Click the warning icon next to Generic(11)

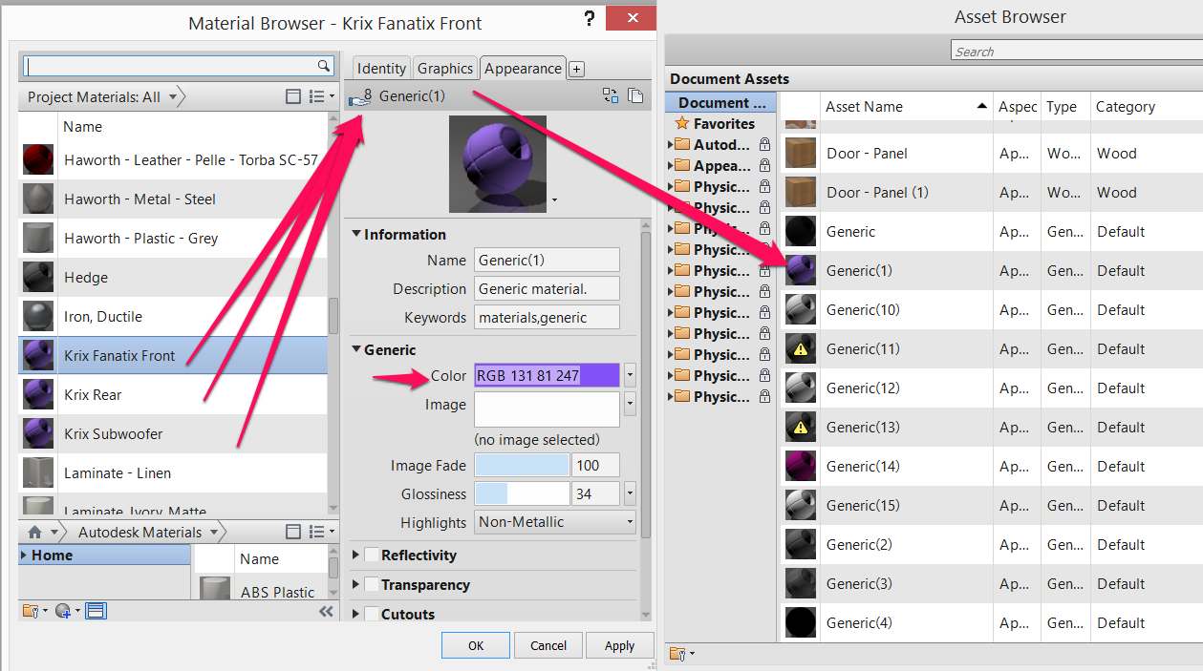(801, 348)
